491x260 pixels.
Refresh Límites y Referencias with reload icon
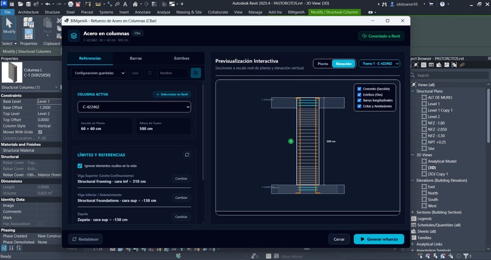tap(187, 155)
